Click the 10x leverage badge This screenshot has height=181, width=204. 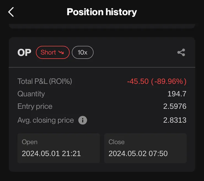click(x=82, y=52)
